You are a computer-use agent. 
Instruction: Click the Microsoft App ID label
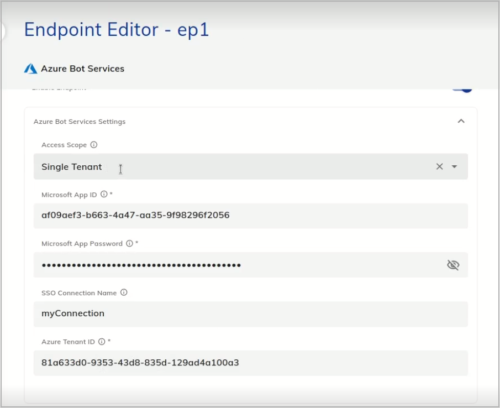point(69,195)
